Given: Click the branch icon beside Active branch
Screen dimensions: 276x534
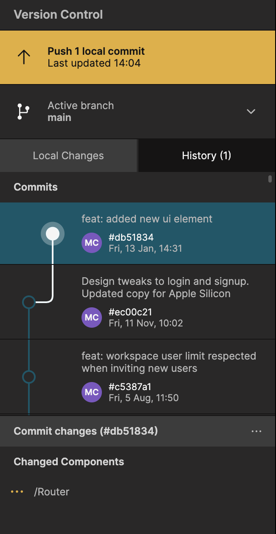Looking at the screenshot, I should click(x=23, y=111).
